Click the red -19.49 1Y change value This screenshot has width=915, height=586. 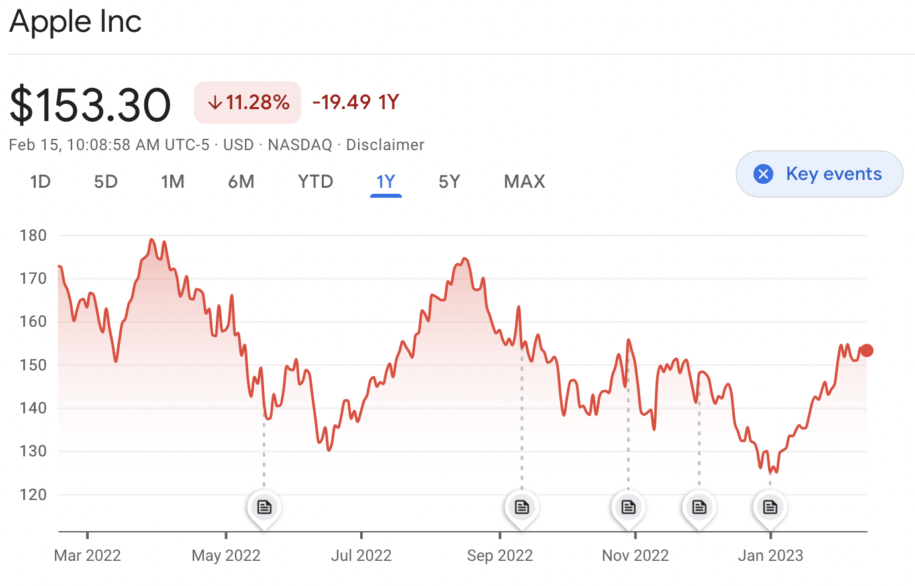tap(355, 103)
